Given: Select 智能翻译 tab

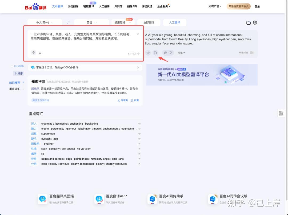Looking at the screenshot, I should pos(89,6).
